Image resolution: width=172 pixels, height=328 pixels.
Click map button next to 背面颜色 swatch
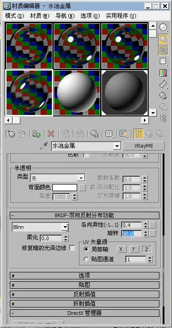coord(83,188)
